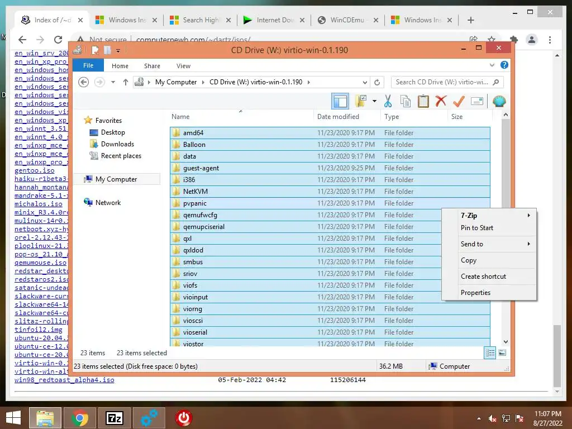Switch to Large icons view in status bar
The image size is (572, 429).
pyautogui.click(x=502, y=353)
